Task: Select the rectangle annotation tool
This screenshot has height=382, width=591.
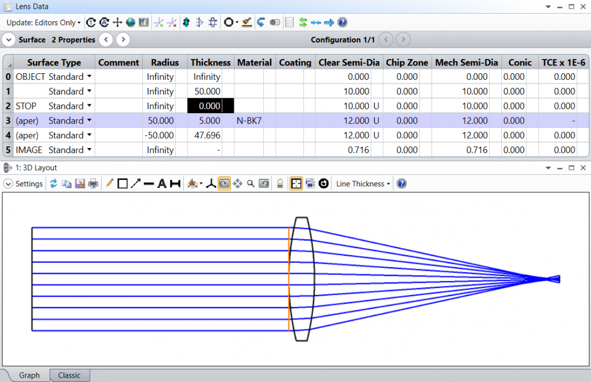Action: coord(123,184)
